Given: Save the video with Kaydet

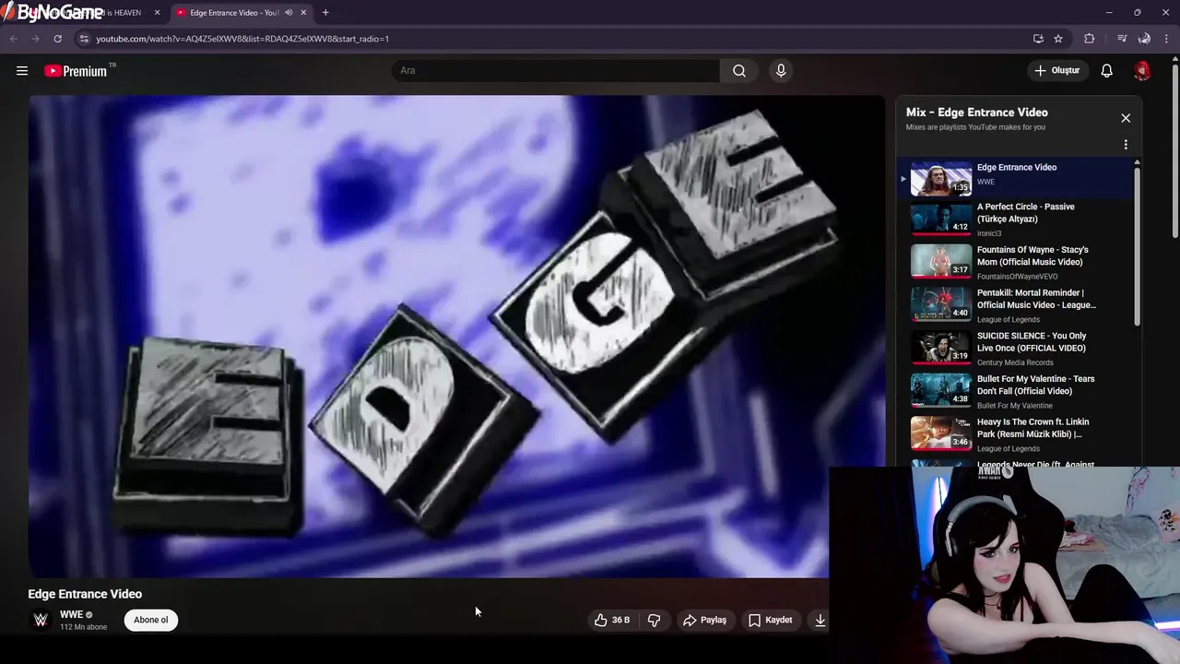Looking at the screenshot, I should click(x=771, y=621).
